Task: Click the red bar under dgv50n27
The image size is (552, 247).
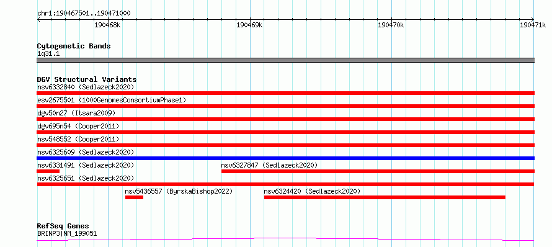Action: pos(285,119)
